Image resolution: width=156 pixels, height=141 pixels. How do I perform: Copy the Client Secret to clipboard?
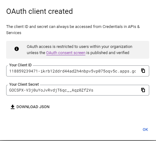(143, 90)
